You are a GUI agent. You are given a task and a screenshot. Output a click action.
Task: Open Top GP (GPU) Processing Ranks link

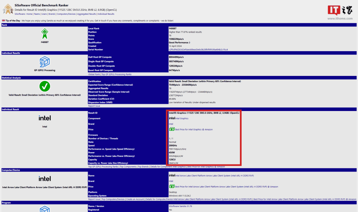[116, 74]
